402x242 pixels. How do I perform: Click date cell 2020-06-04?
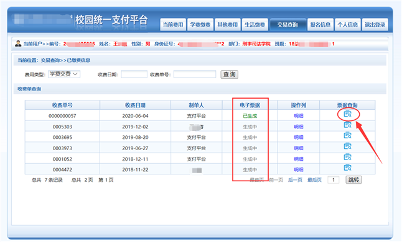click(135, 116)
